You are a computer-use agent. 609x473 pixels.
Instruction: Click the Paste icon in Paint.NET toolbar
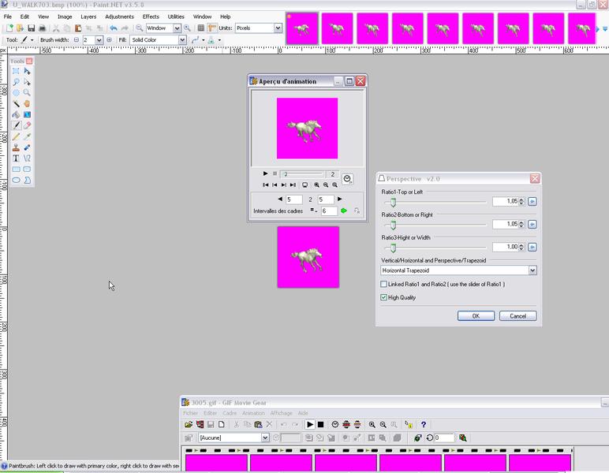(78, 28)
